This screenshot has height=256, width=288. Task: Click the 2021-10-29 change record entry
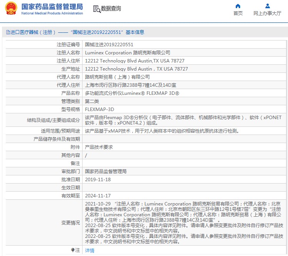pyautogui.click(x=183, y=212)
